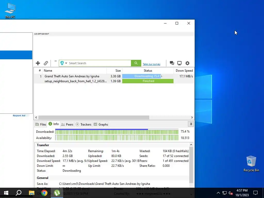Open the chat bubbles icon in toolbar
Image resolution: width=264 pixels, height=198 pixels.
click(172, 63)
